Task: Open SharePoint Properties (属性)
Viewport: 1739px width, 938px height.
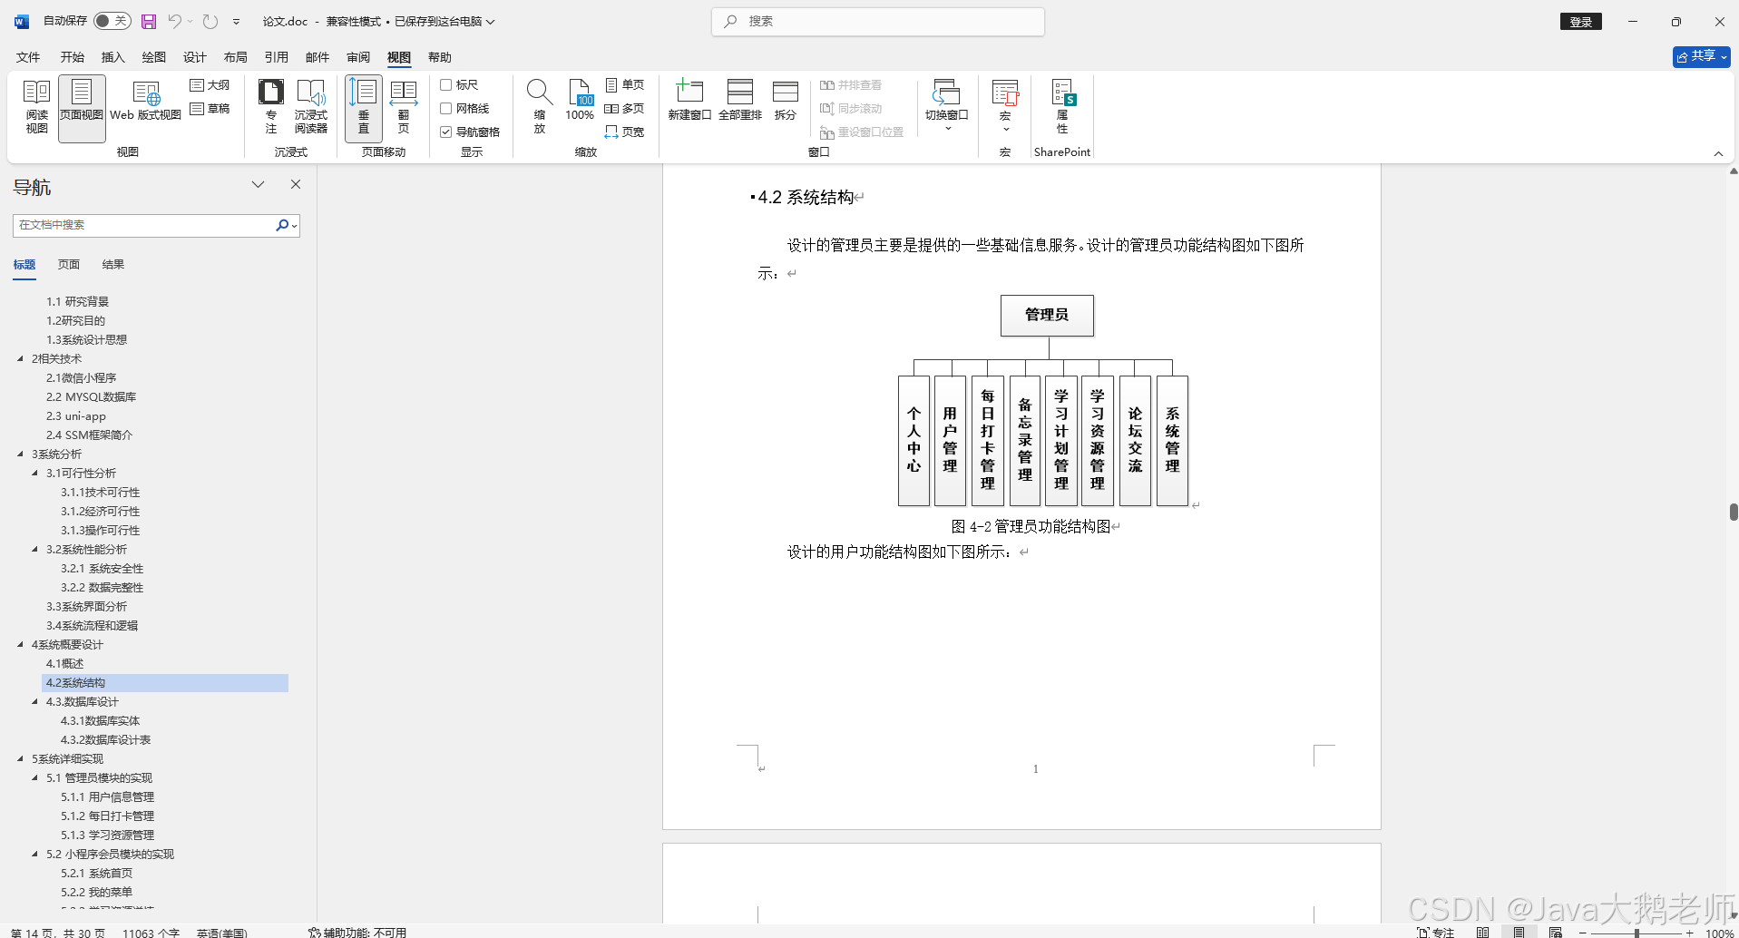Action: 1062,107
